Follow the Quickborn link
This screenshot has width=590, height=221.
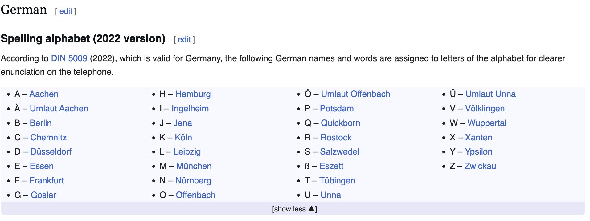tap(340, 123)
